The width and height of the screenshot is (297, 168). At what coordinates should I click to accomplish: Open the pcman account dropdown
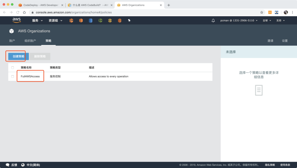pos(239,21)
